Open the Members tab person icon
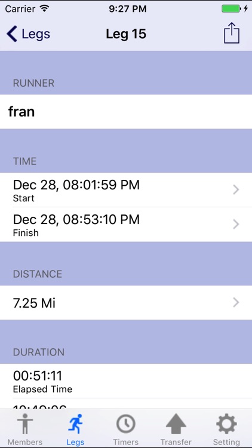 click(x=25, y=424)
